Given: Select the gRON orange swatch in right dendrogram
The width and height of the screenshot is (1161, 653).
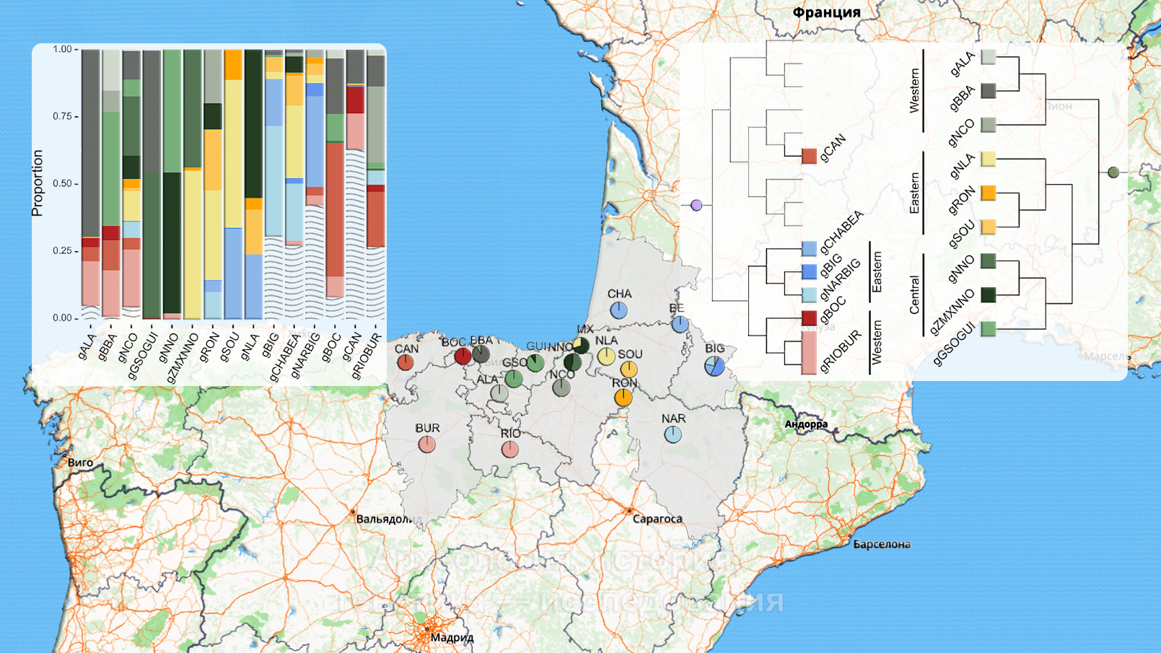Looking at the screenshot, I should click(x=989, y=193).
